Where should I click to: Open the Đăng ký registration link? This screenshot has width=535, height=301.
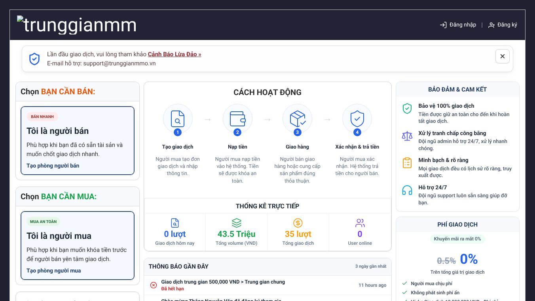[x=503, y=25]
